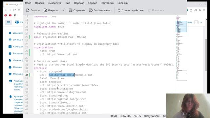Click the Открыть... file button

[52, 10]
